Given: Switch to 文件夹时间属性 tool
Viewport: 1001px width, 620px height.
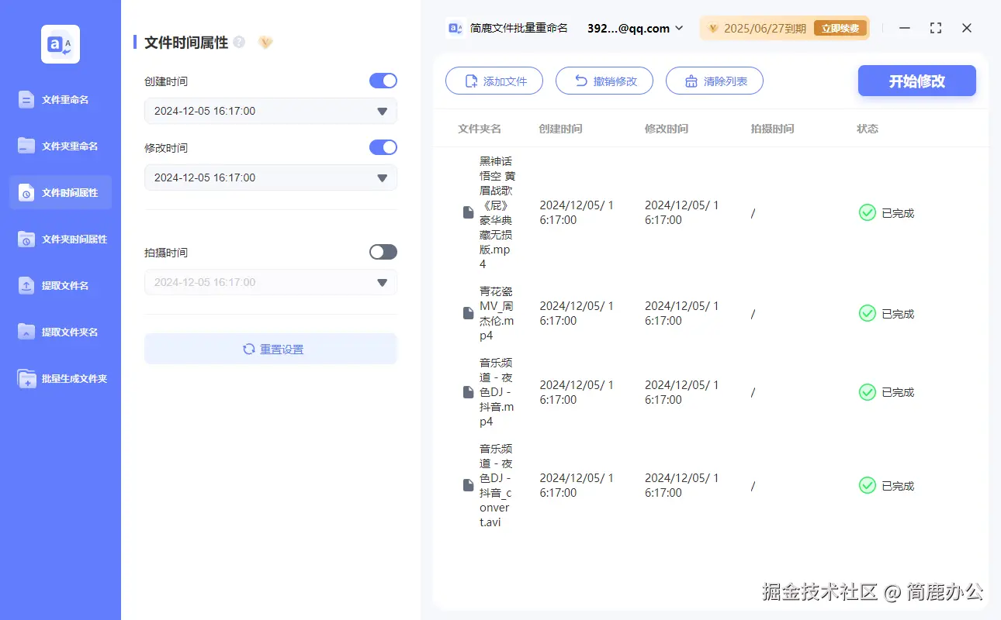Looking at the screenshot, I should tap(60, 239).
